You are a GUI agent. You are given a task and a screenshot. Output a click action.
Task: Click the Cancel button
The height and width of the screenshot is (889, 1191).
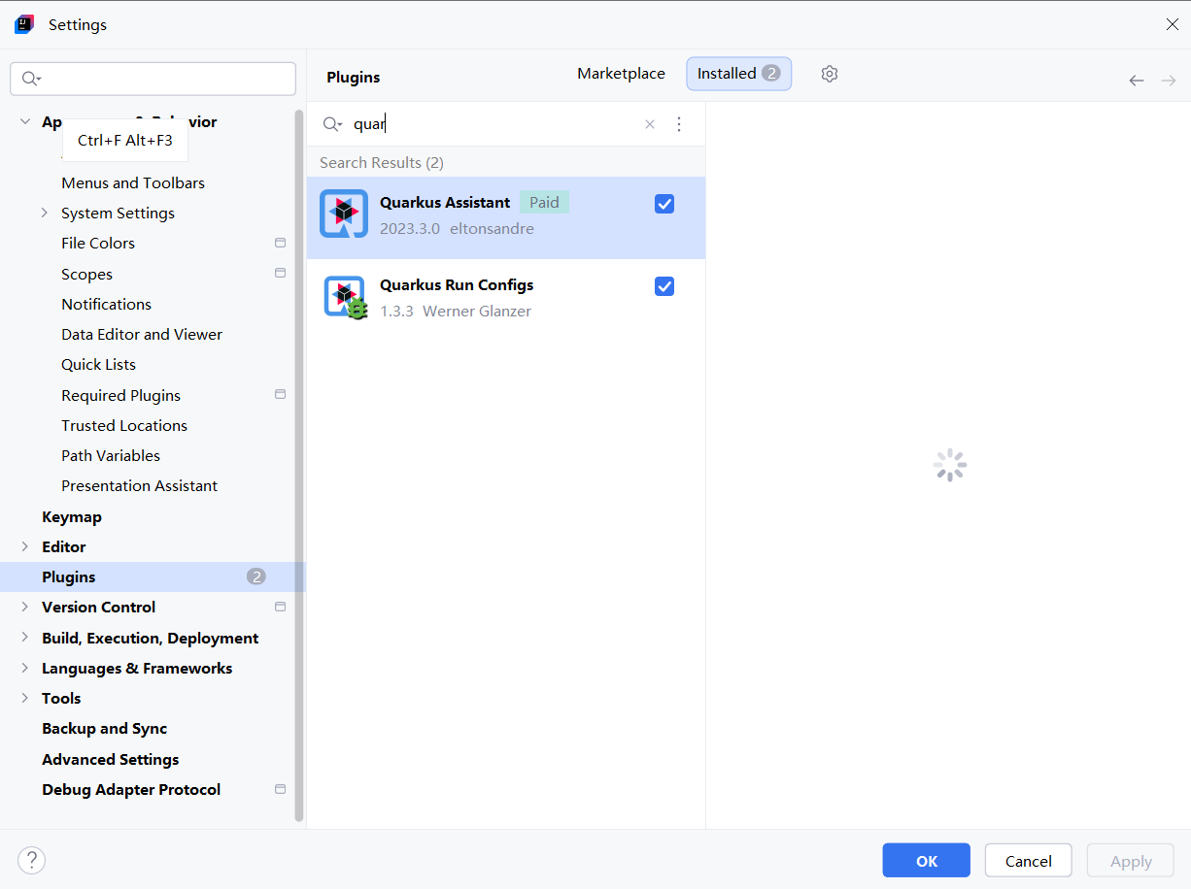click(x=1028, y=861)
